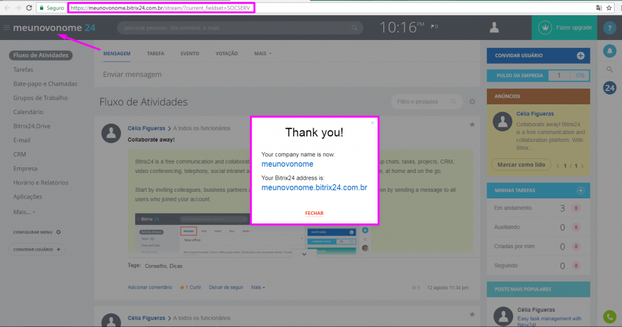Open Criadas por mim tasks row
622x327 pixels.
pos(538,246)
